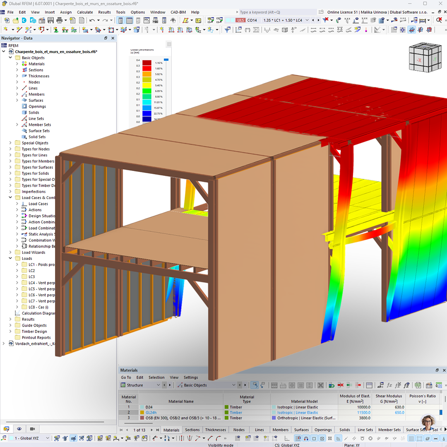Click Go To in the Materials panel
Viewport: 447px width, 447px height.
click(125, 377)
